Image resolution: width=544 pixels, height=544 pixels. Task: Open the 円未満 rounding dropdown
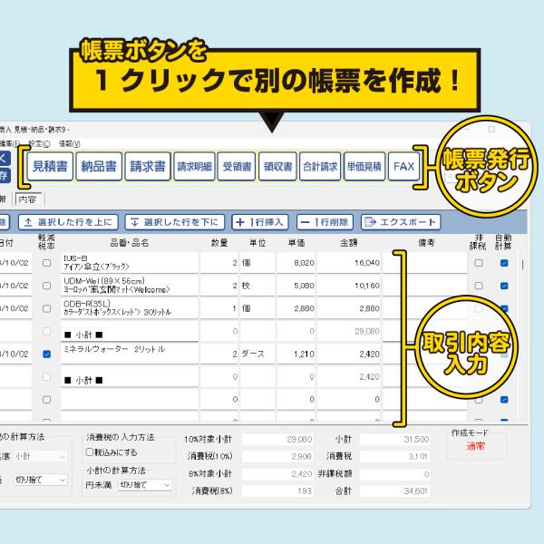(144, 485)
